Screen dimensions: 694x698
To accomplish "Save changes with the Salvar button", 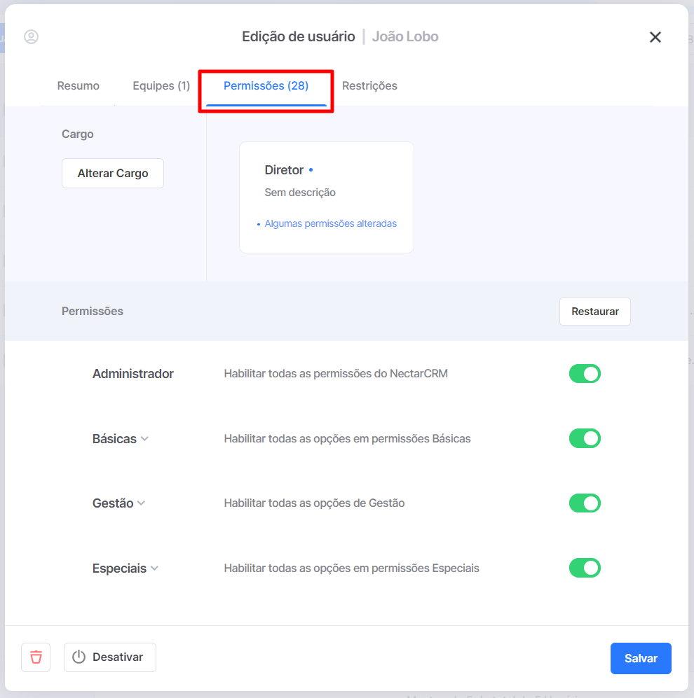I will 641,658.
